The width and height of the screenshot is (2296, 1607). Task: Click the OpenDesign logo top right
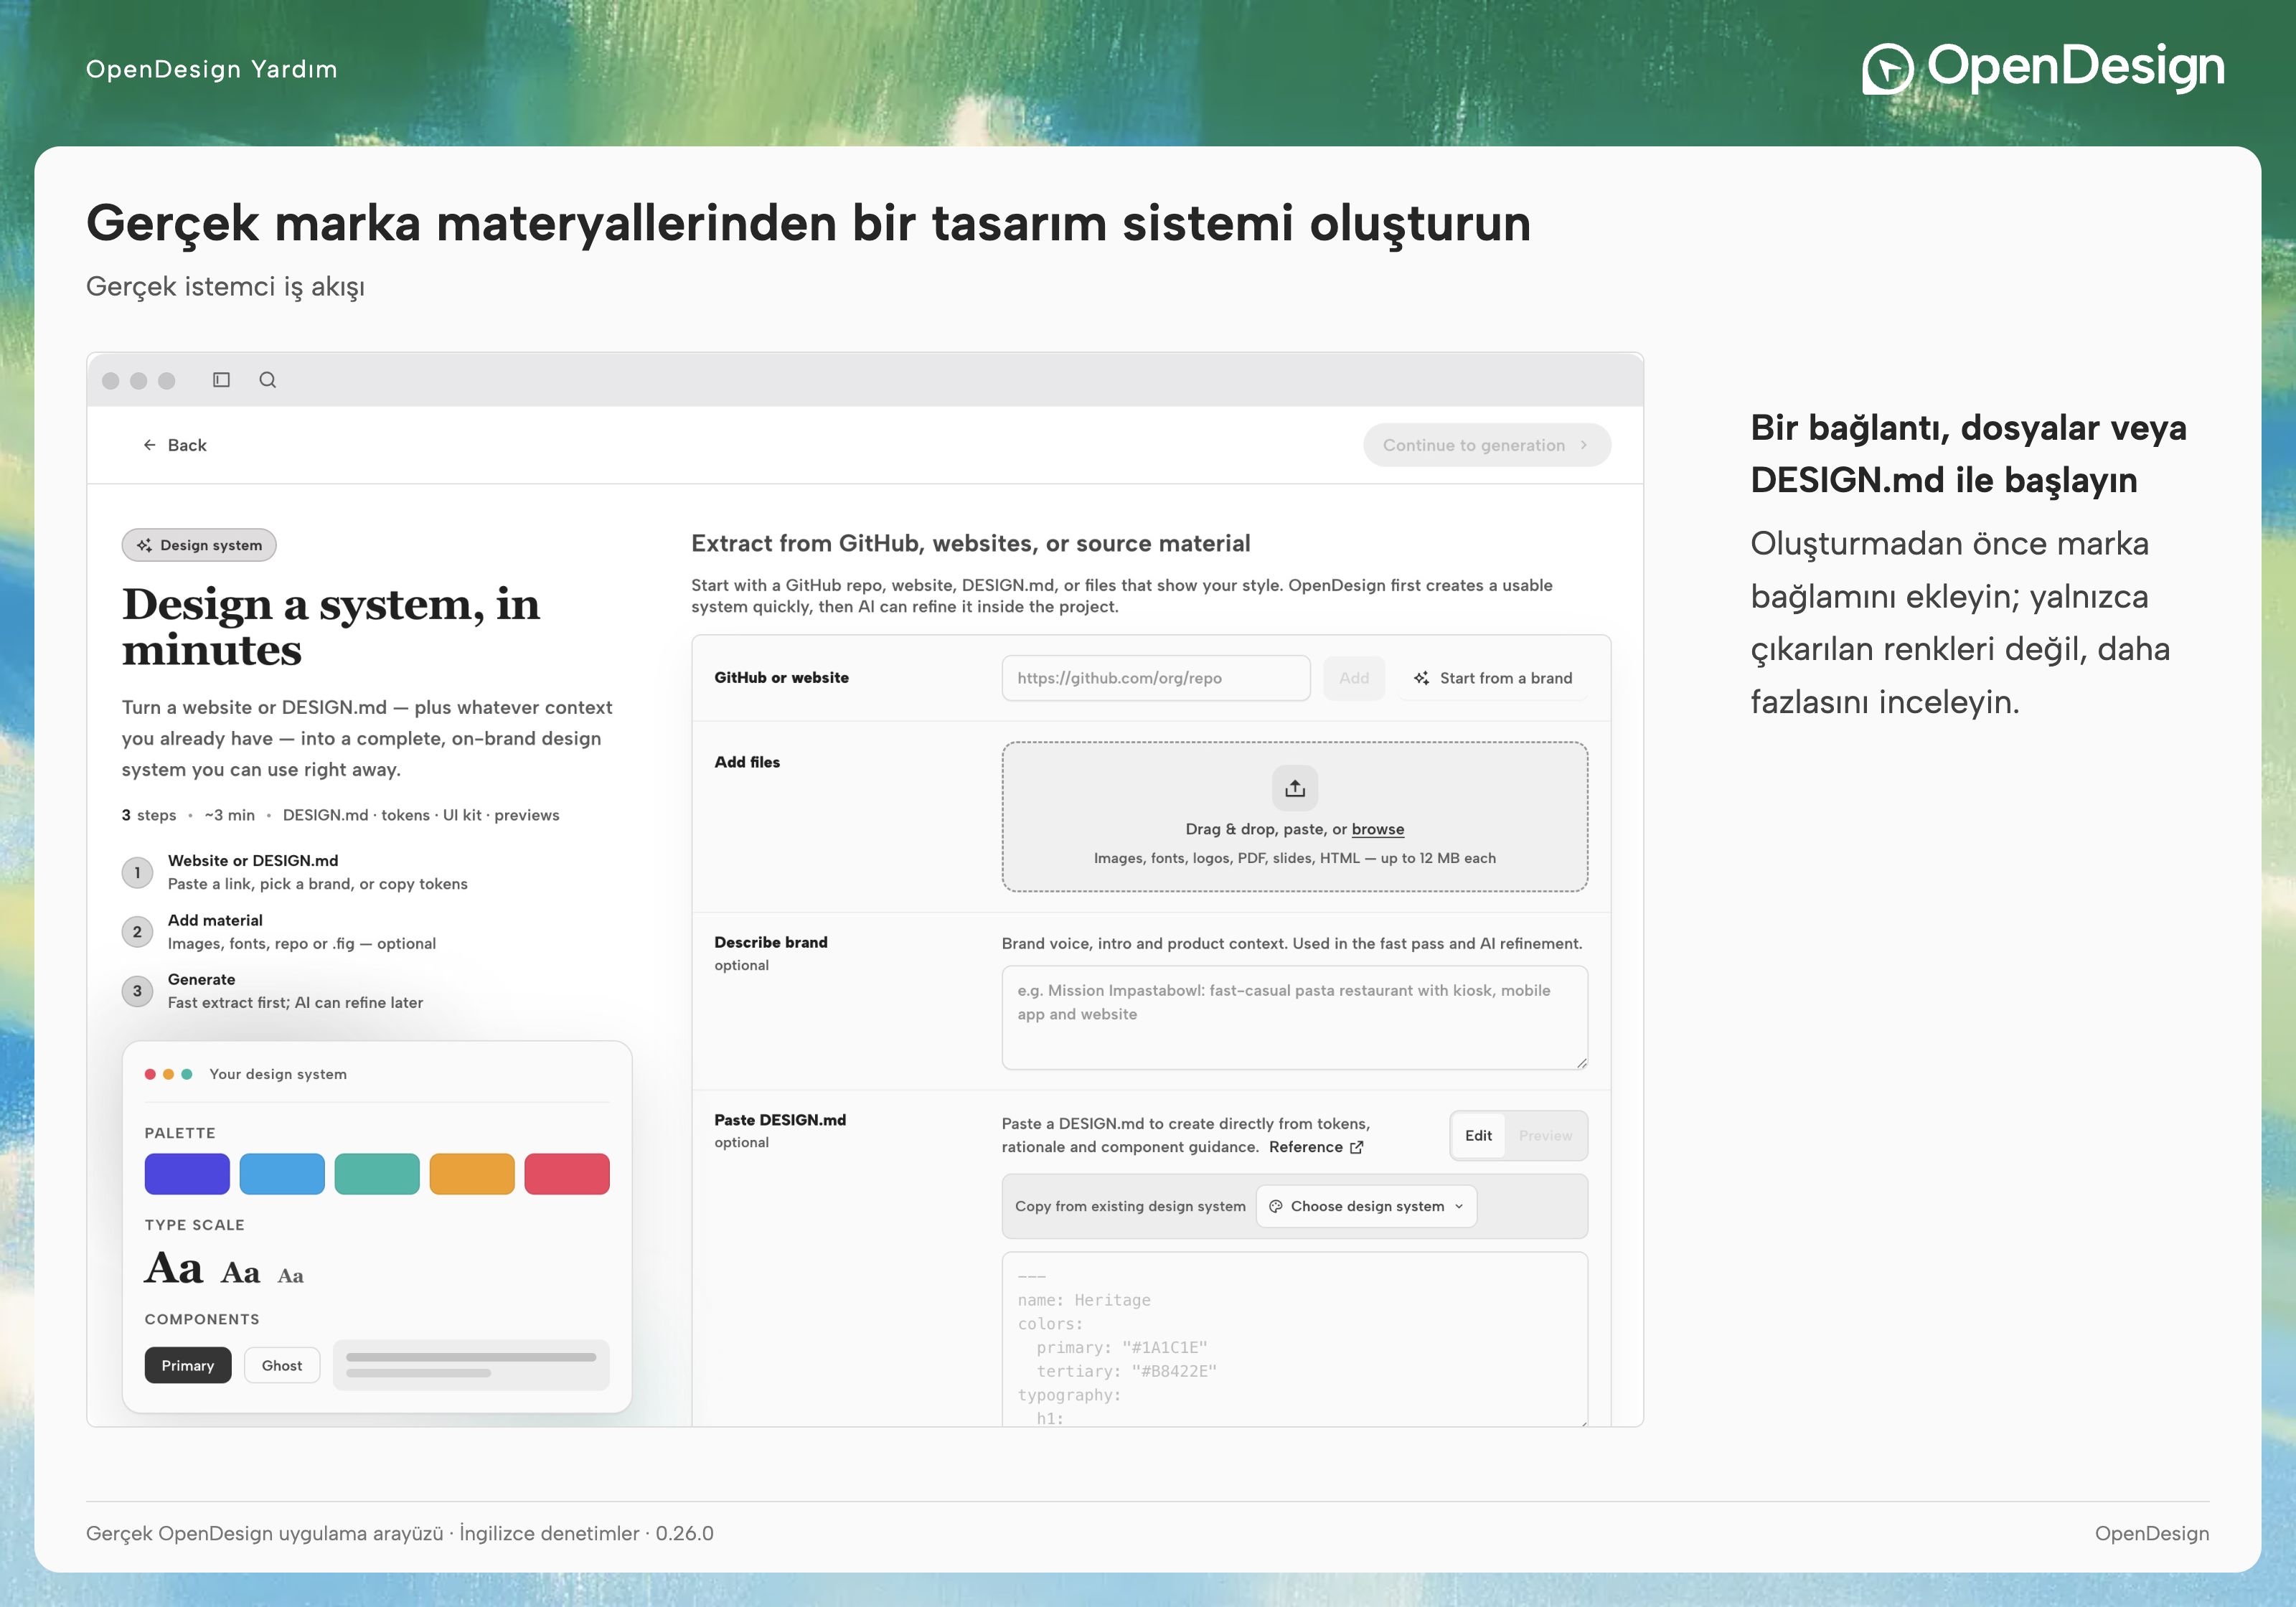pos(2042,68)
